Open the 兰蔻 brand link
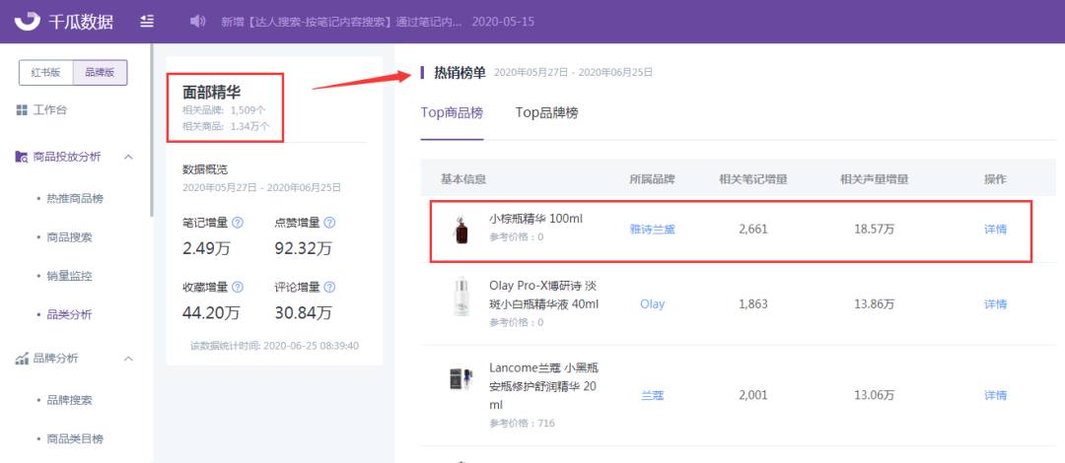 tap(652, 395)
